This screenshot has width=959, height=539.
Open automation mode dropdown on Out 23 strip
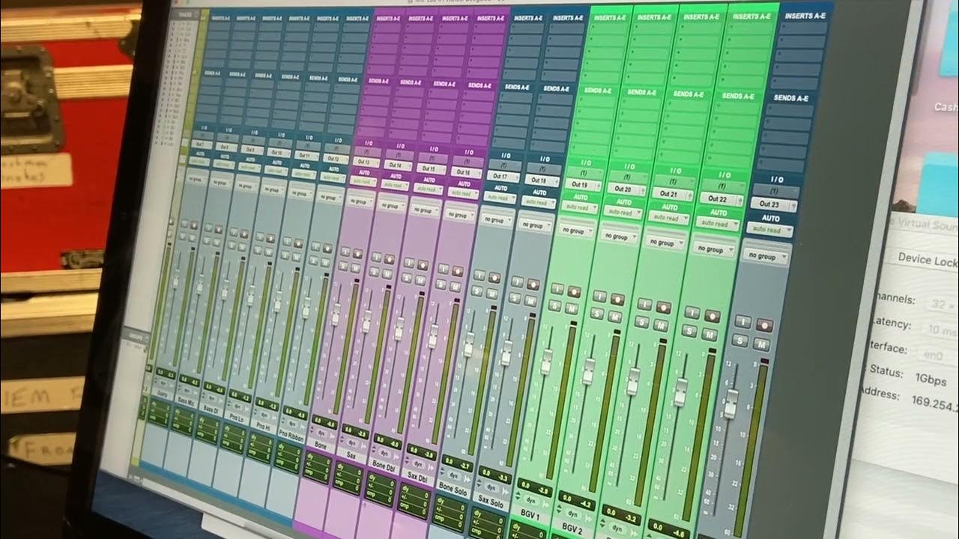[769, 231]
